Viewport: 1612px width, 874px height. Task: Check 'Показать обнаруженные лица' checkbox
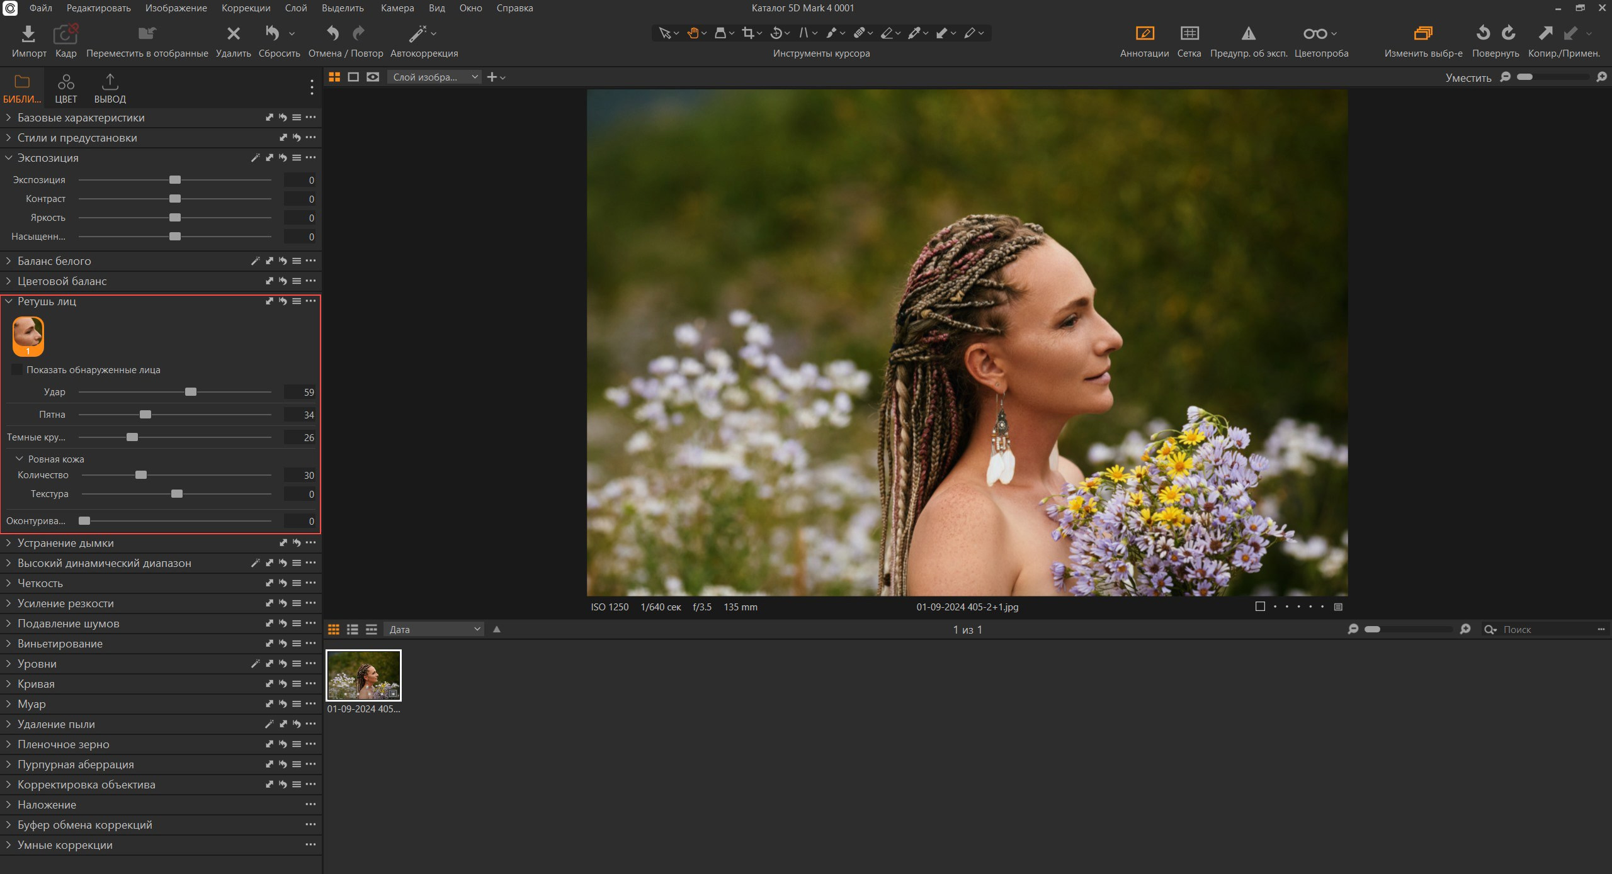pyautogui.click(x=17, y=370)
